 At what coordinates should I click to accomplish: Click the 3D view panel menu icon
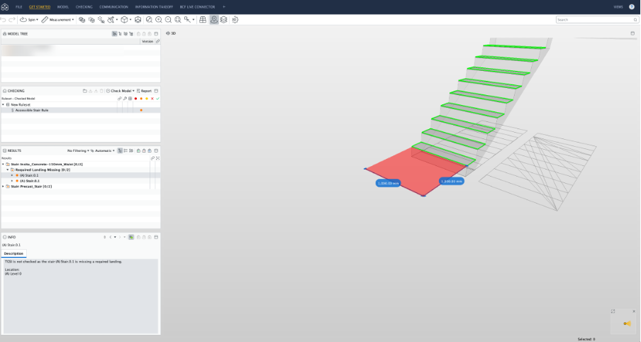pos(632,33)
